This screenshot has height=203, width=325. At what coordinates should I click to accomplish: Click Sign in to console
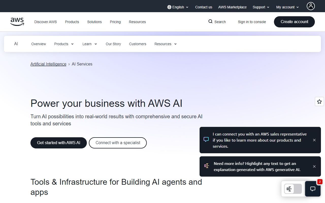(252, 22)
